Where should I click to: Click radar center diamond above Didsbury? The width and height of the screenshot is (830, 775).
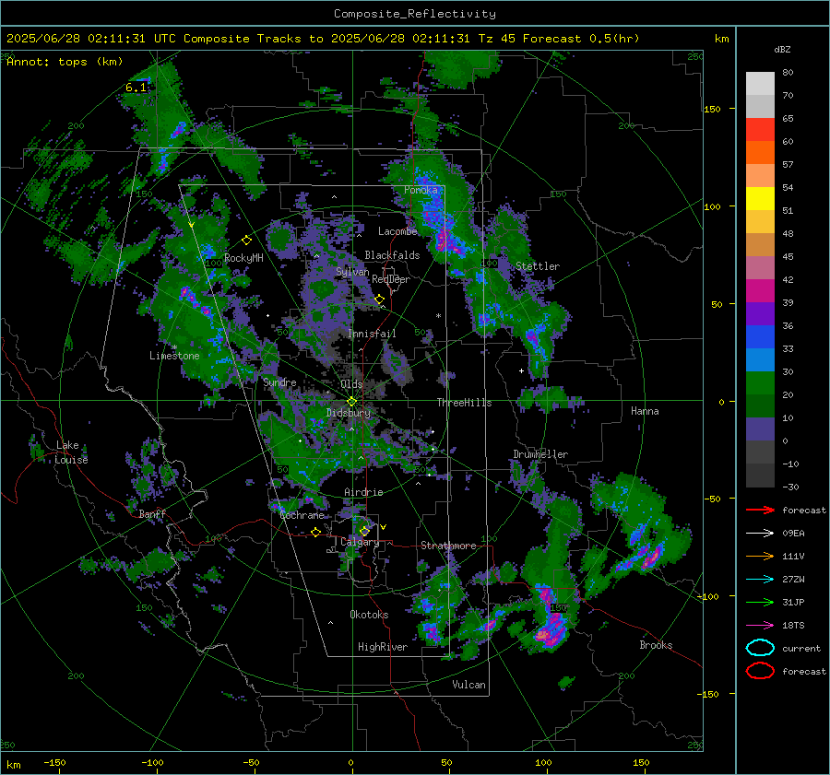[x=351, y=402]
